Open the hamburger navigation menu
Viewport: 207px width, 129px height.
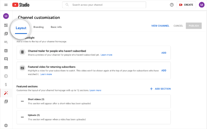click(6, 5)
